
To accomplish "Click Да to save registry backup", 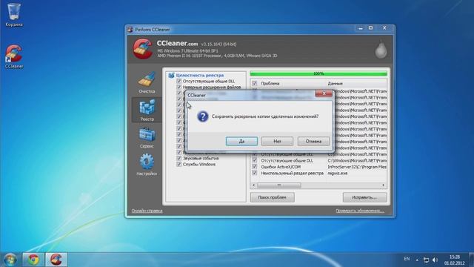I will pos(241,141).
